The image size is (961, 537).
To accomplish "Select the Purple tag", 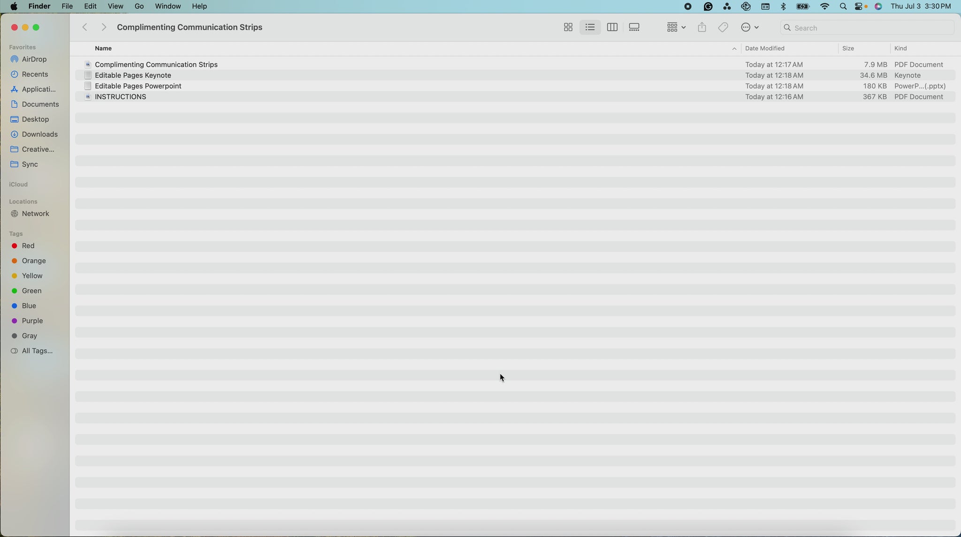I will (32, 321).
